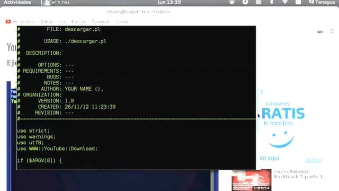Click the 'use strict;' line
This screenshot has width=339, height=191.
[x=33, y=131]
